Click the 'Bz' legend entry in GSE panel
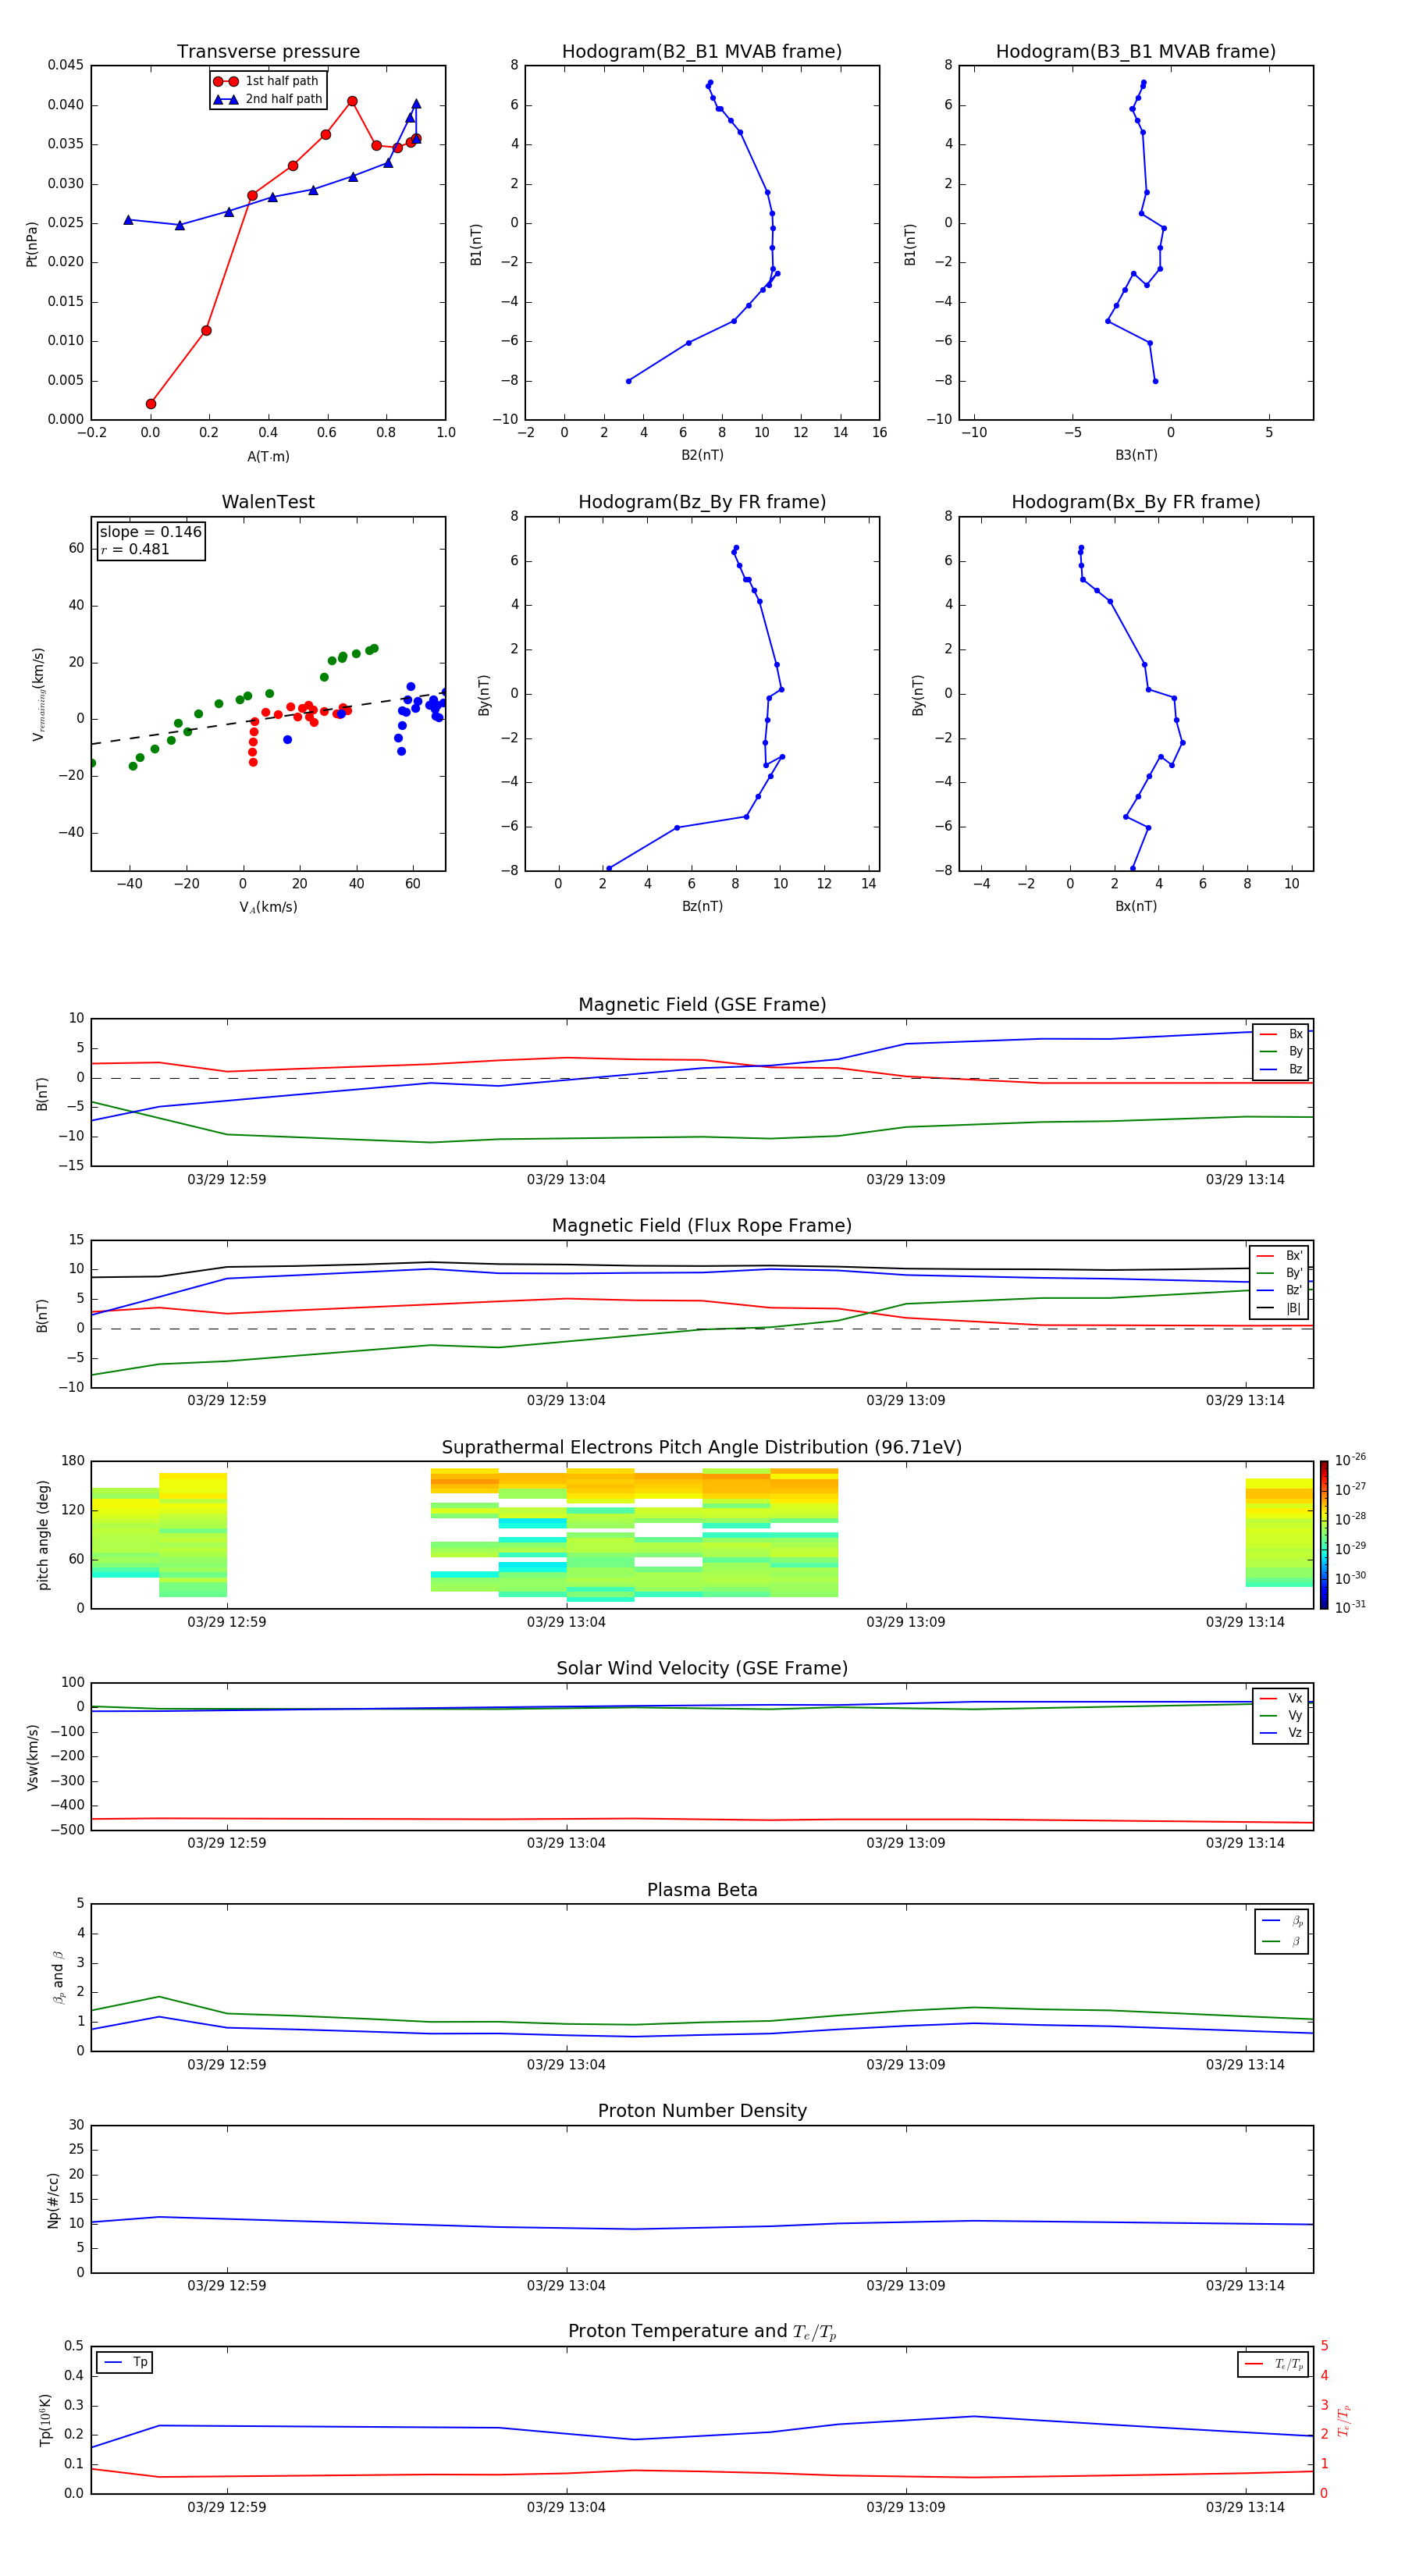1405x2576 pixels. [1281, 1069]
